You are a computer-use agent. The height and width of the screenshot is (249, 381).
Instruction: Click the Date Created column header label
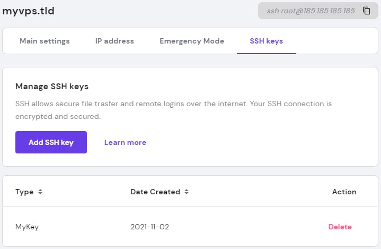coord(155,192)
